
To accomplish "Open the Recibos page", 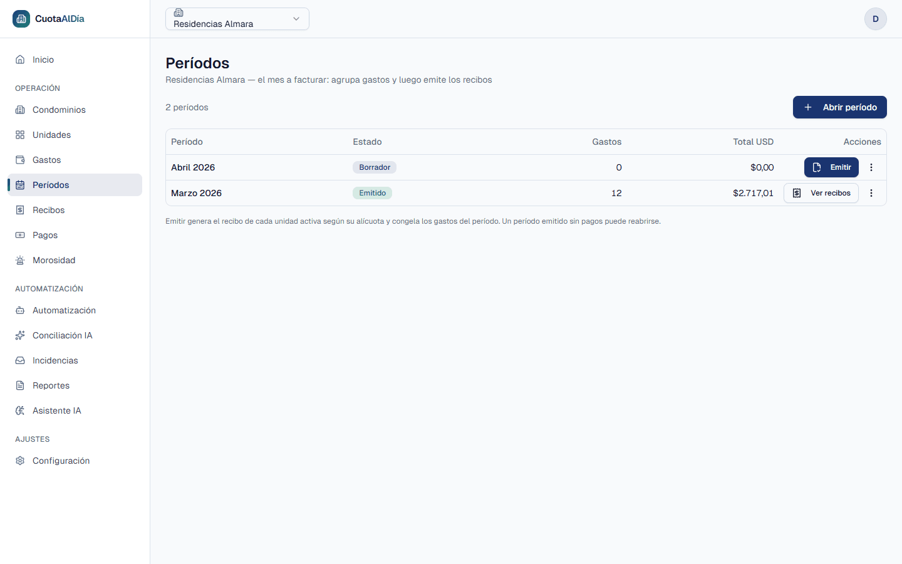I will point(75,210).
